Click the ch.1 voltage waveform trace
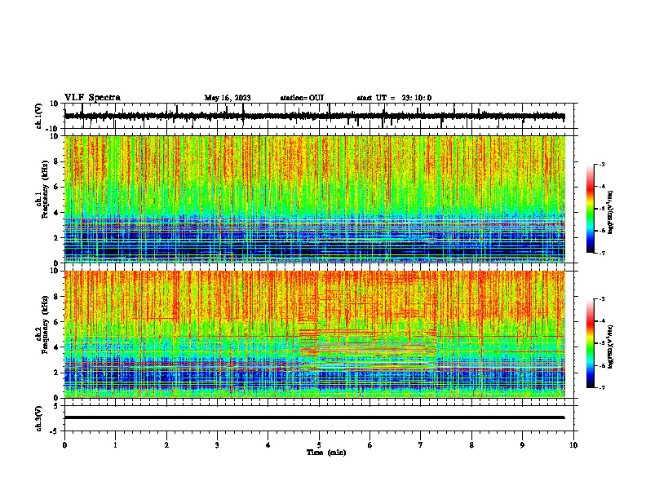 click(314, 116)
